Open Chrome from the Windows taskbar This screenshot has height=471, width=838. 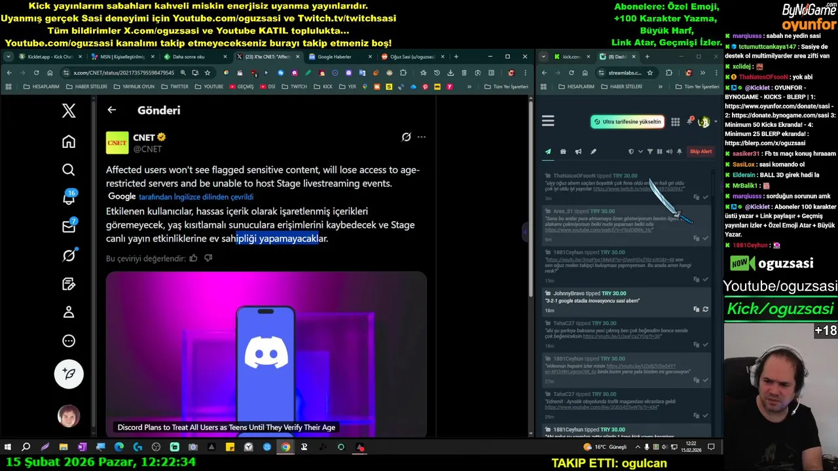(x=285, y=447)
